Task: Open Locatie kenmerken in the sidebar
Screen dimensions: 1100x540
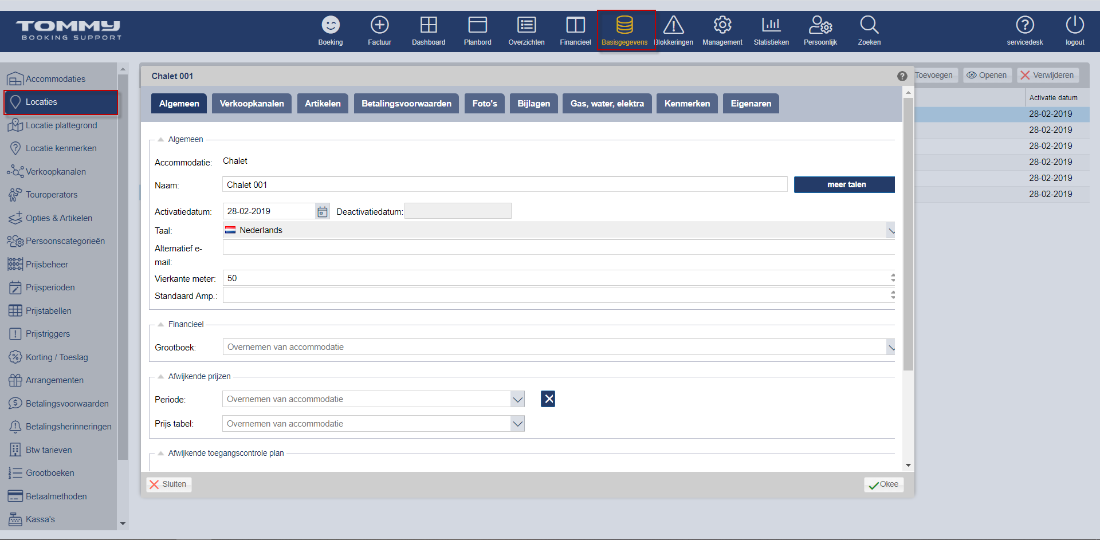Action: [60, 148]
